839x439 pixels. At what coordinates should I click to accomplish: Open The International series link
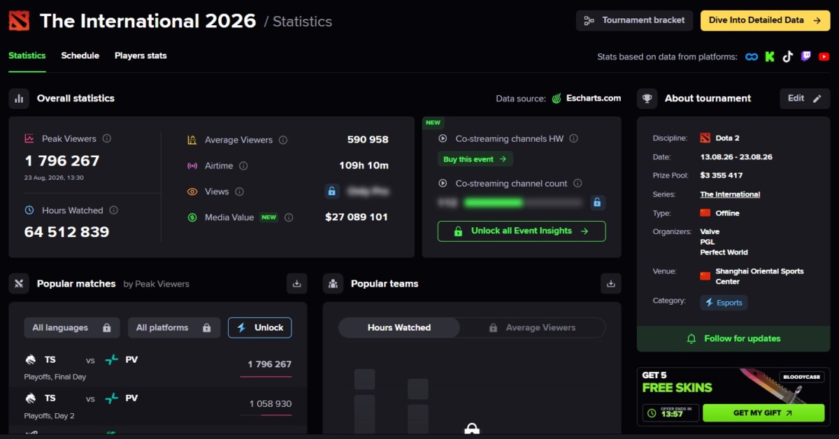(730, 194)
